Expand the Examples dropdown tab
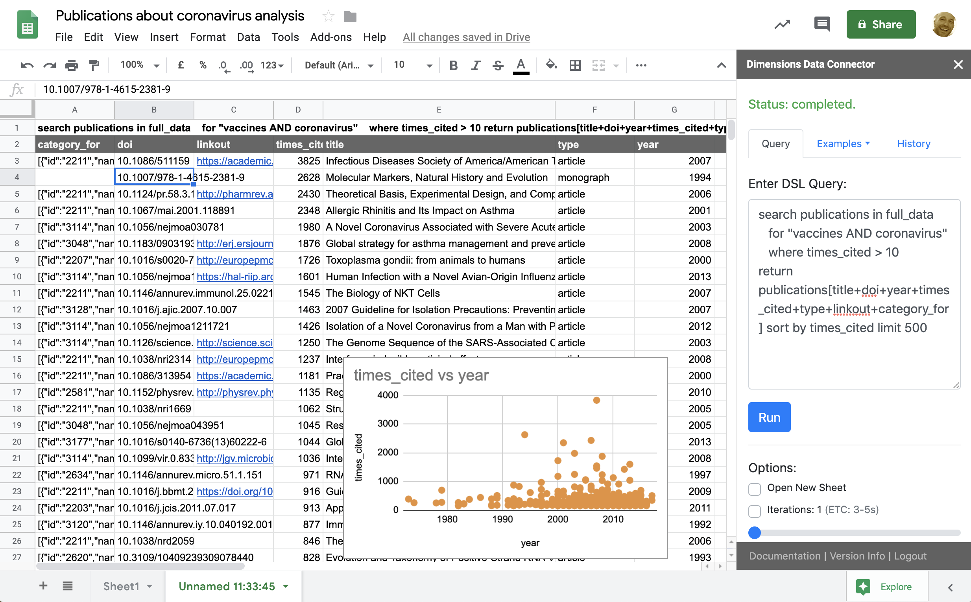The image size is (971, 602). [841, 143]
